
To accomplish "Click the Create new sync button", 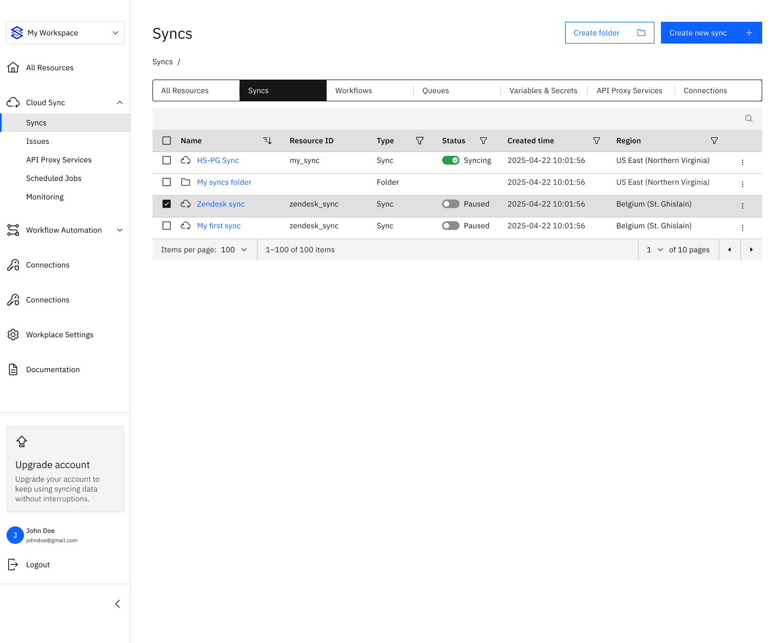I will 711,33.
